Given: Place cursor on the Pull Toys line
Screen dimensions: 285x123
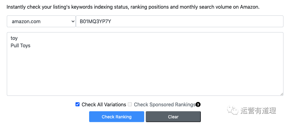Looking at the screenshot, I should click(20, 45).
